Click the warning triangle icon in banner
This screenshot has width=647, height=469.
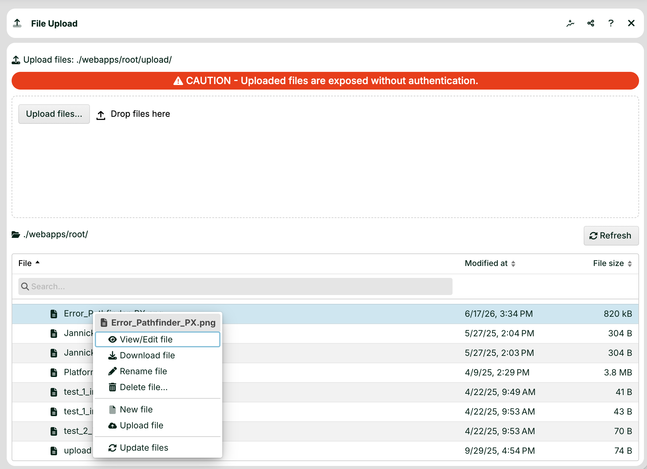tap(178, 81)
